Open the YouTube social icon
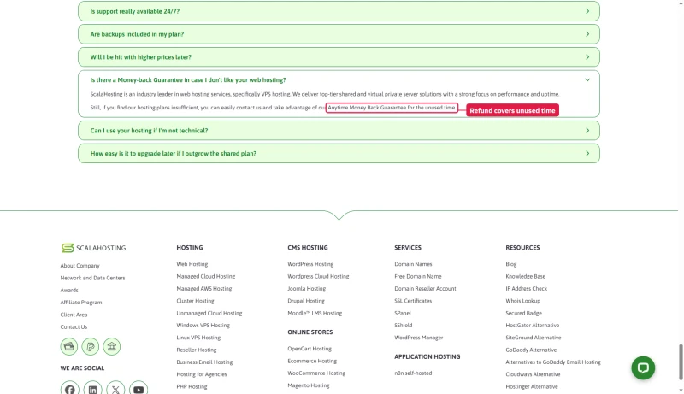 pos(139,389)
